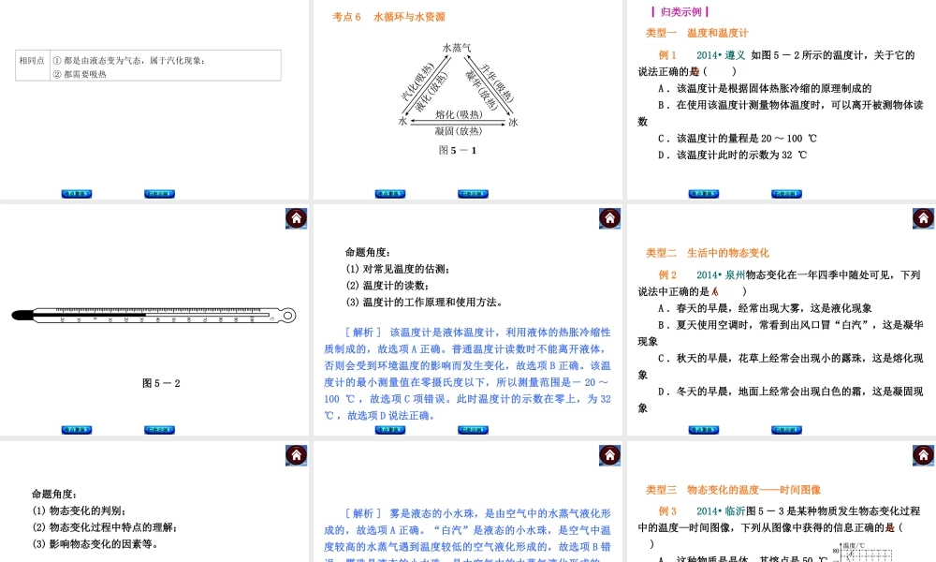Click the heading 考点6 水循环与水资源
This screenshot has height=562, width=936.
click(388, 17)
